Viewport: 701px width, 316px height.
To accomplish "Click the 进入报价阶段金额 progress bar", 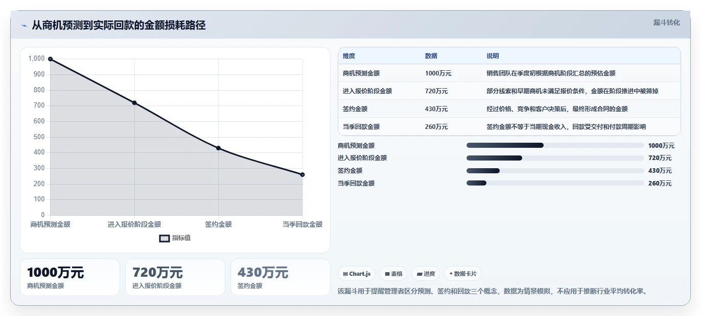I will pos(555,158).
